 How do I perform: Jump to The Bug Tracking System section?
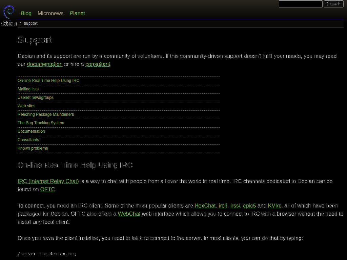pos(41,123)
